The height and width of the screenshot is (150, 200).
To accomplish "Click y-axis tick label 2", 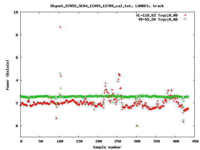I will [17, 103].
